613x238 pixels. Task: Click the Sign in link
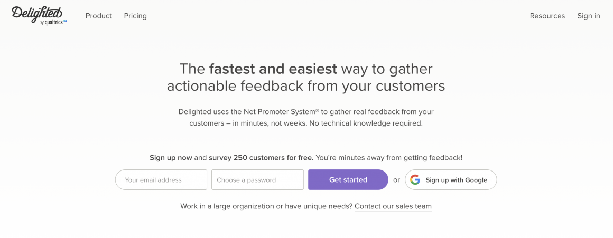tap(588, 16)
